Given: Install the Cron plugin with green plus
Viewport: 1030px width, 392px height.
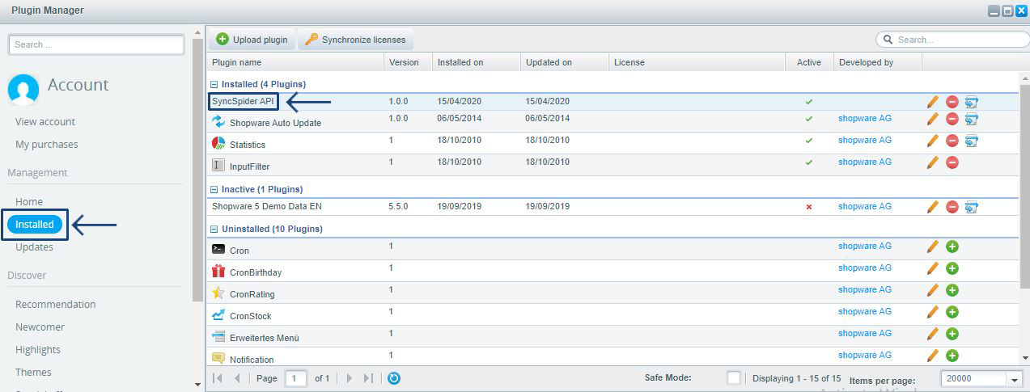Looking at the screenshot, I should coord(952,247).
